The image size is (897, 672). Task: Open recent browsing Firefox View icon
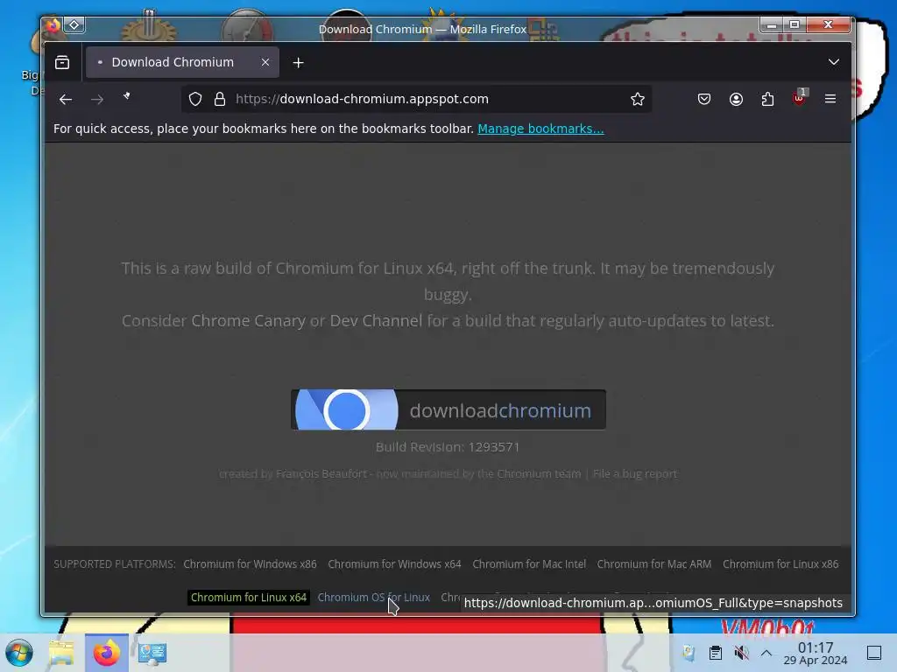[62, 62]
